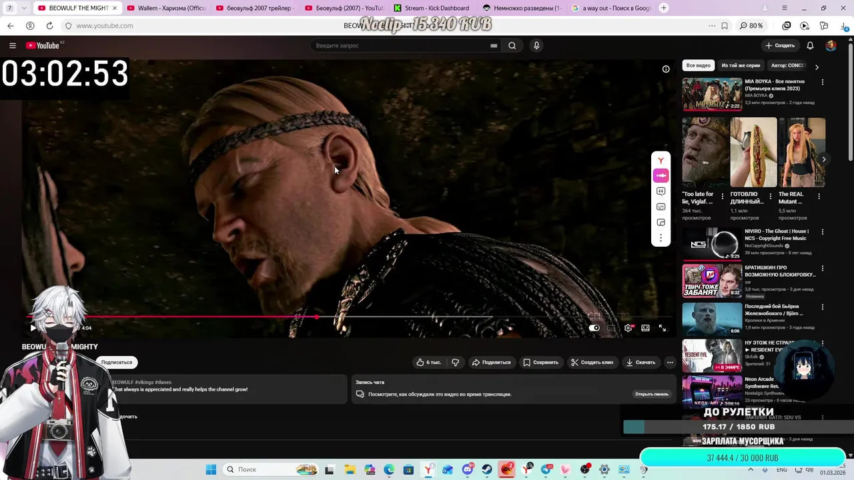
Task: Select the Из той же серии chip
Action: (741, 65)
